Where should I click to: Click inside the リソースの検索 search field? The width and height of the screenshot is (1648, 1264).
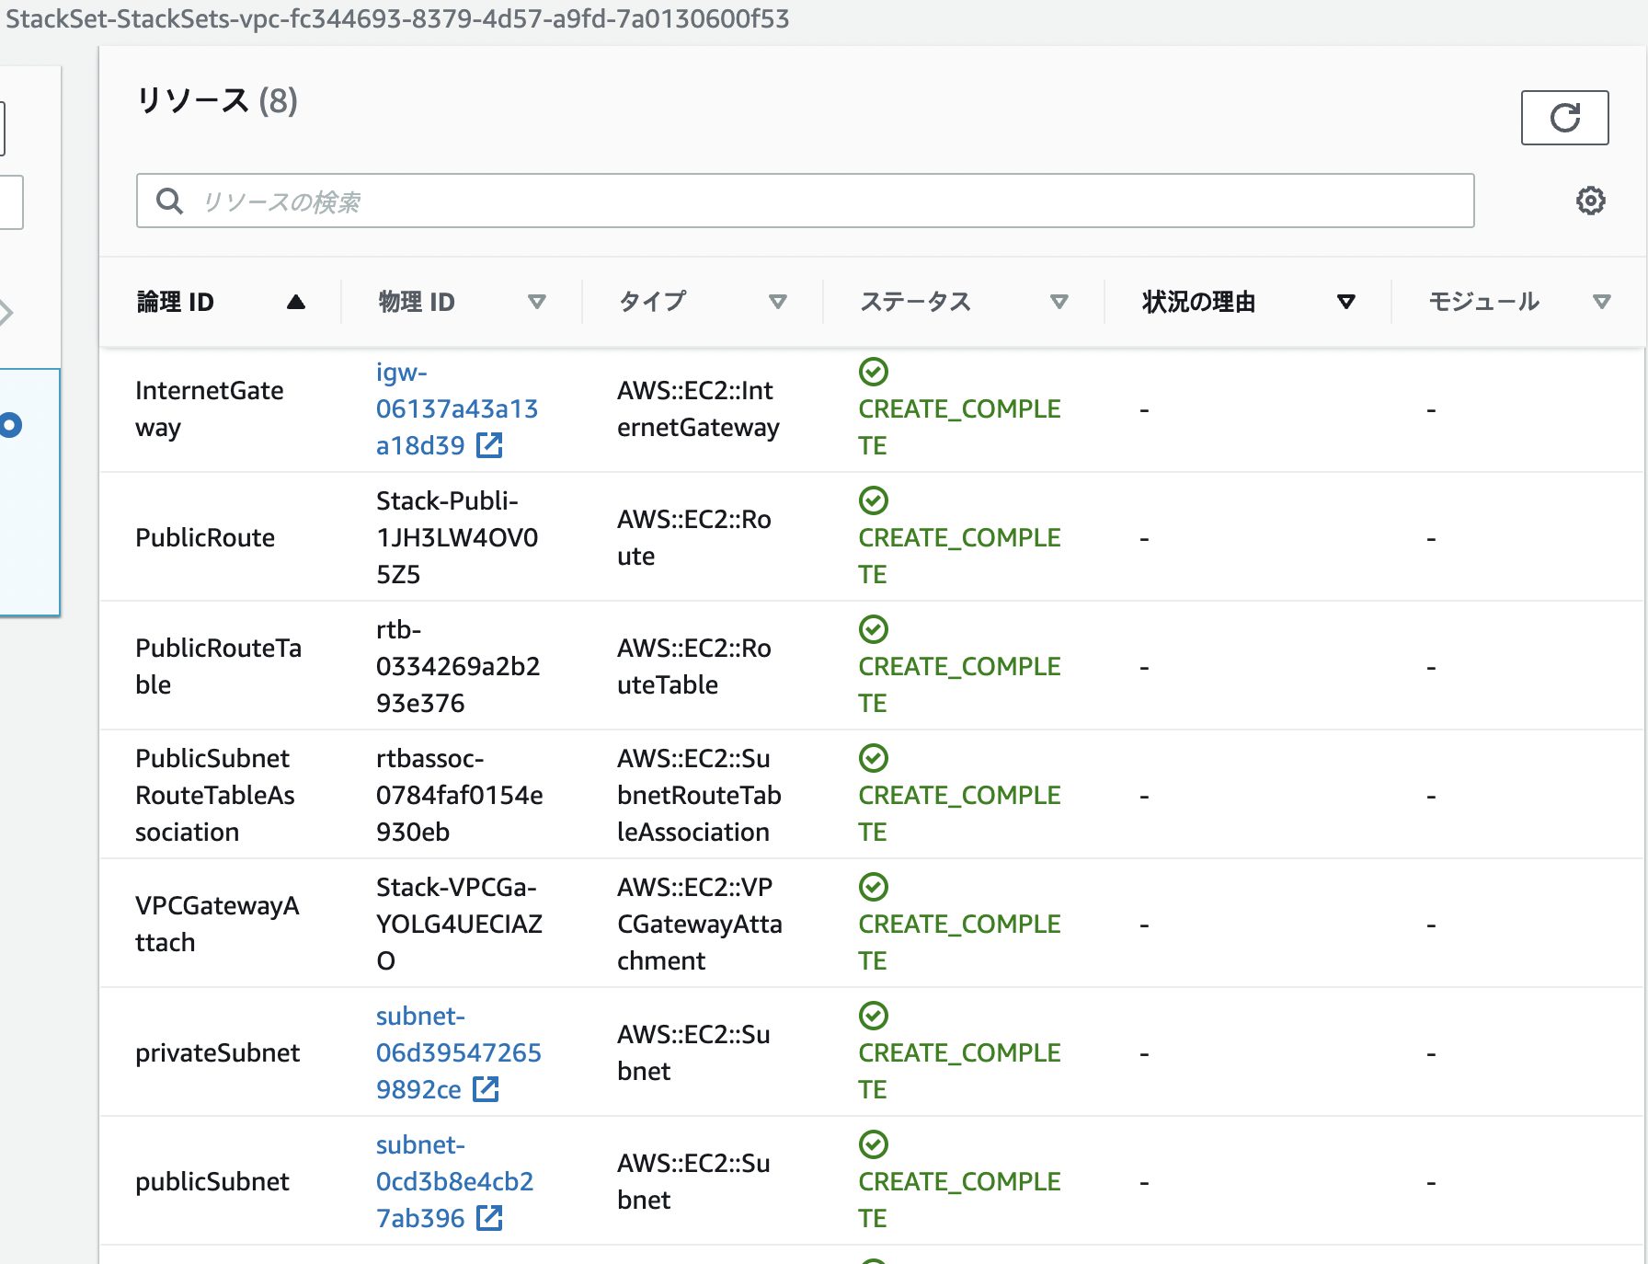(x=644, y=201)
